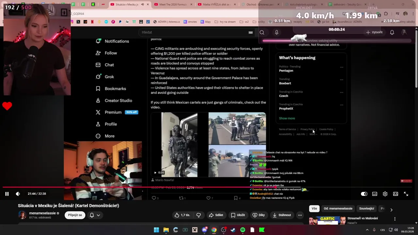Toggle the autoplay switch in player
This screenshot has height=235, width=418.
tap(364, 194)
